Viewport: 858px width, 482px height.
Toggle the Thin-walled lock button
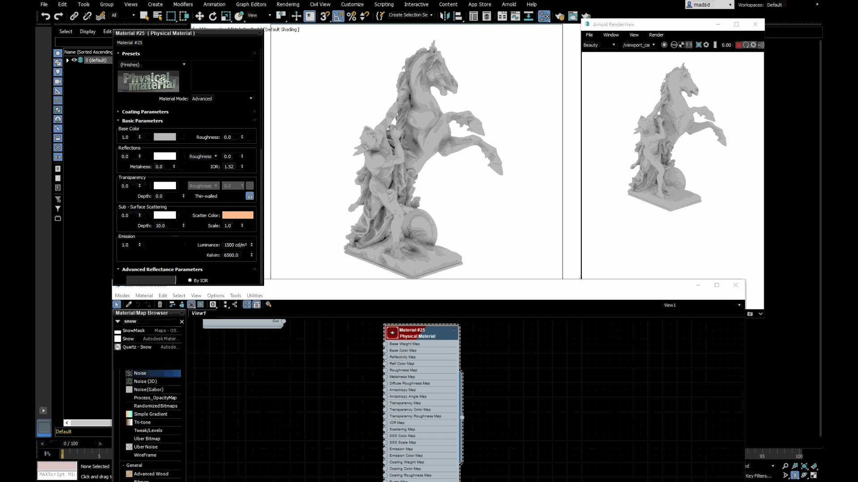(250, 196)
